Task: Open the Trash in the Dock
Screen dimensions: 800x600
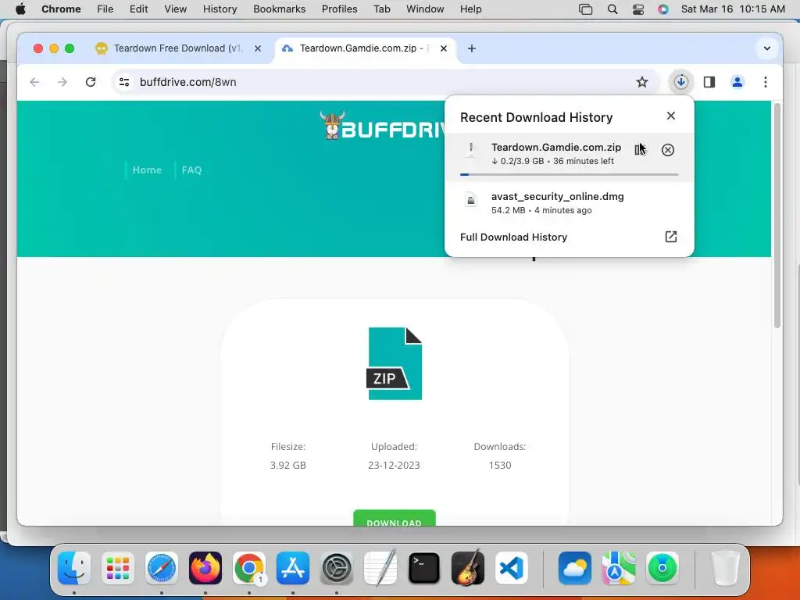Action: pyautogui.click(x=725, y=568)
